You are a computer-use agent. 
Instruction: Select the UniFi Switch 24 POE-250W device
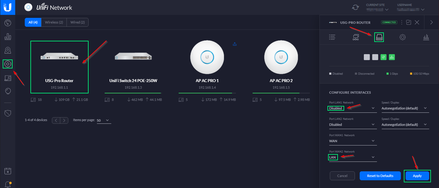tap(133, 67)
